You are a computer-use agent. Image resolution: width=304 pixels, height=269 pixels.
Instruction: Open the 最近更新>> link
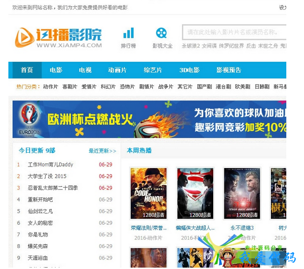click(102, 151)
